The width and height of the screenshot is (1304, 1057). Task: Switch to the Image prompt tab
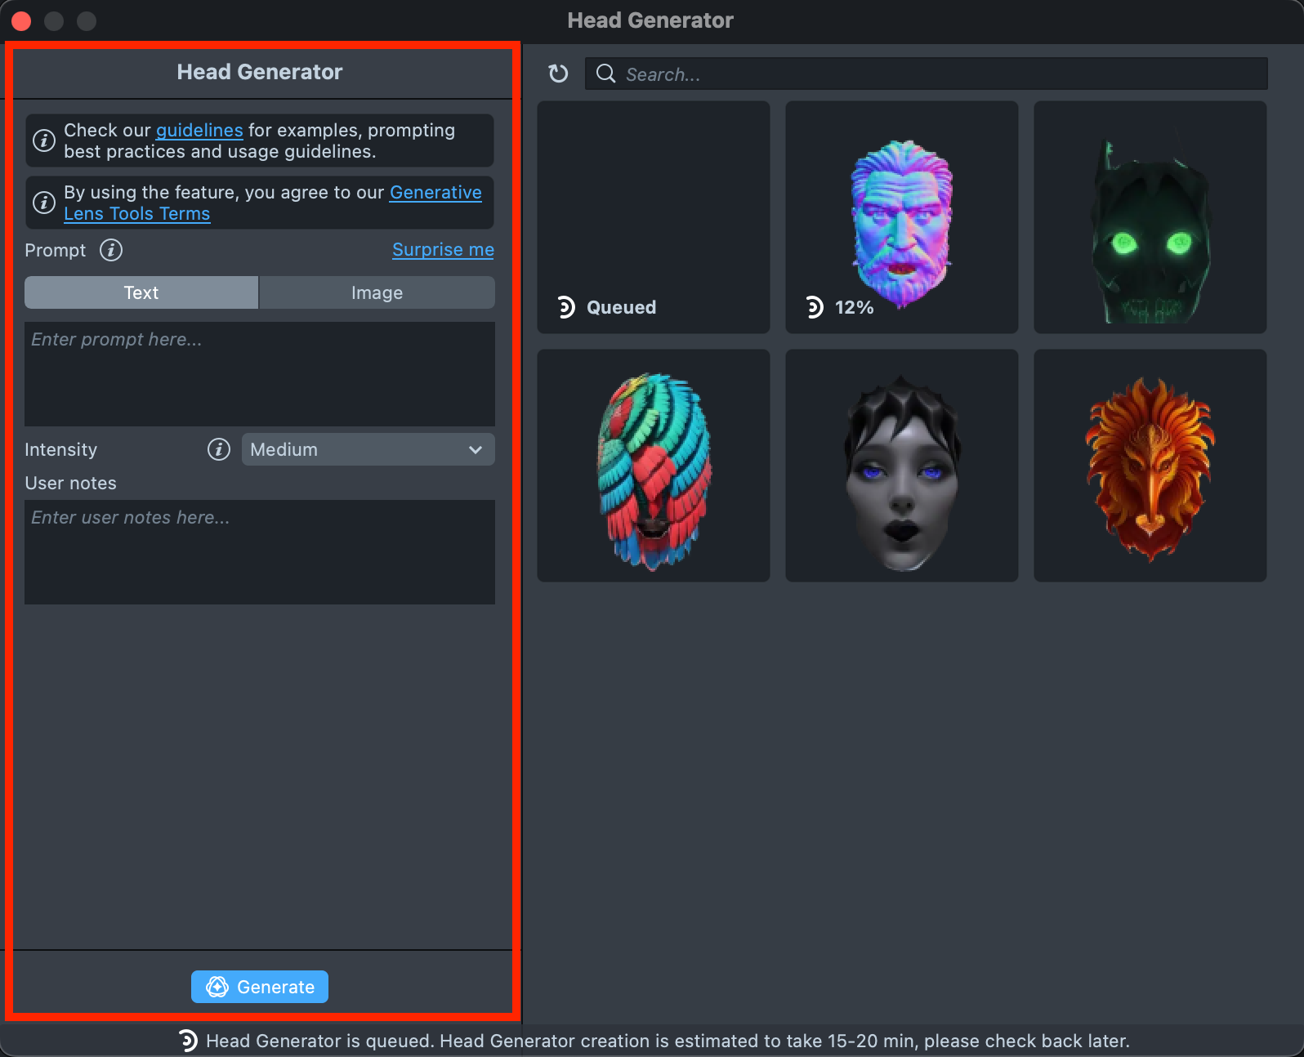[377, 292]
